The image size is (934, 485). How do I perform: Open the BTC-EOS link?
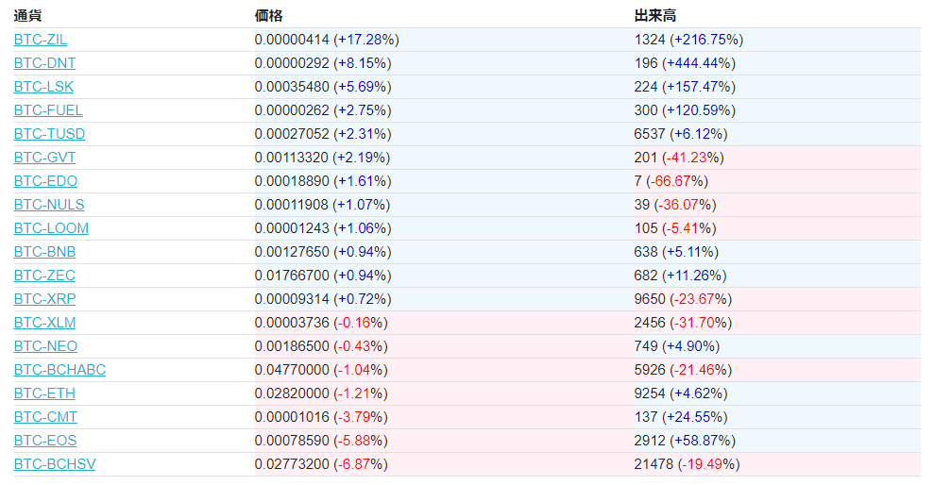[45, 441]
